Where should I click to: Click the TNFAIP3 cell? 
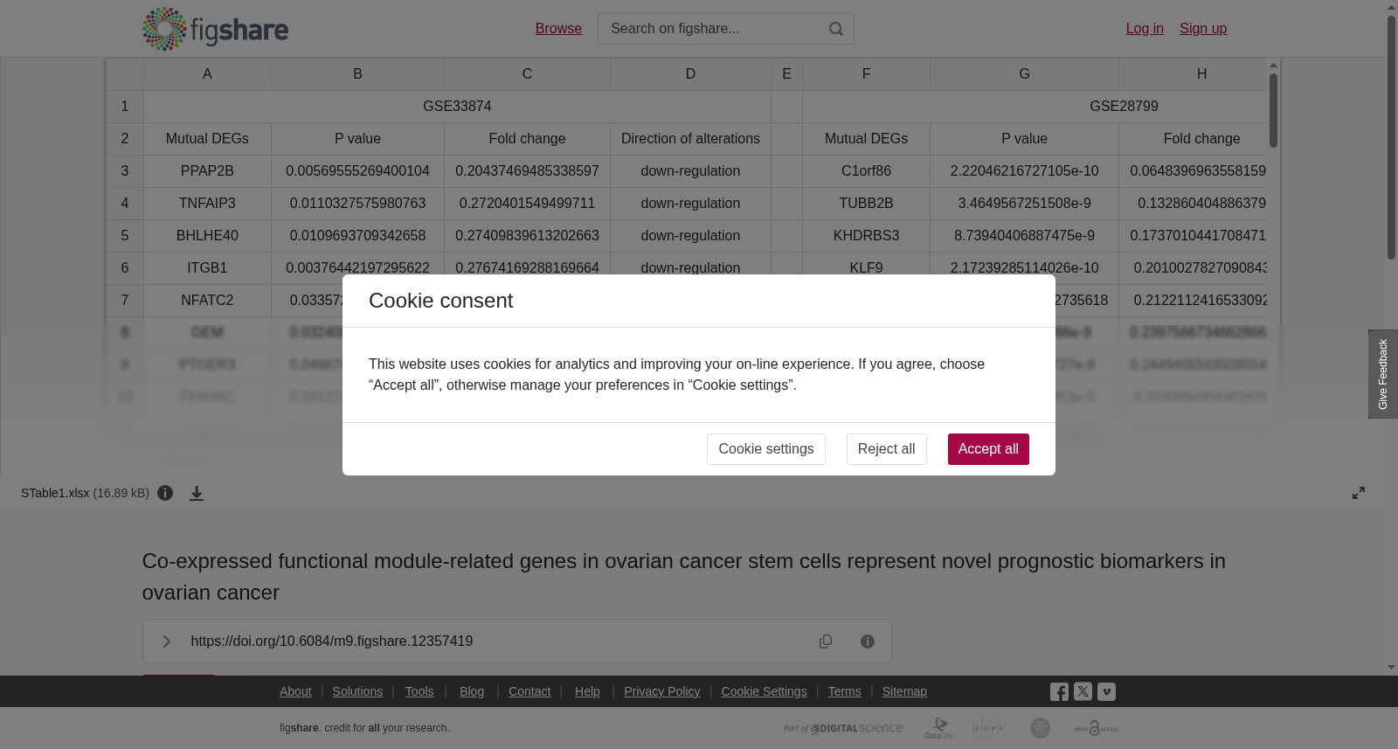coord(207,204)
